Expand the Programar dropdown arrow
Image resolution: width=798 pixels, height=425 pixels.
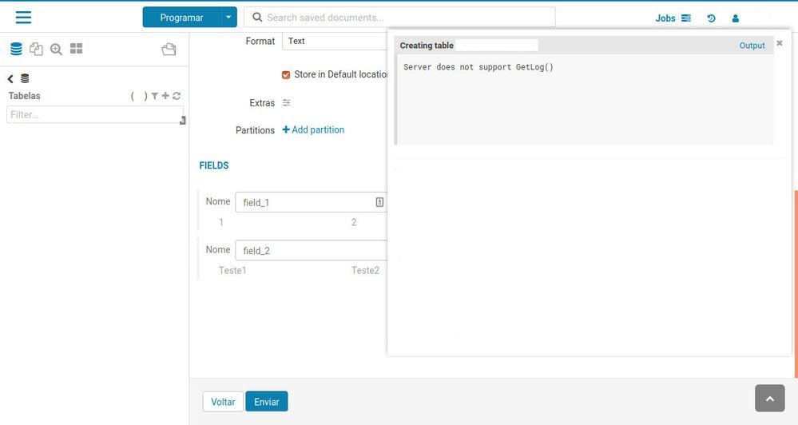coord(229,18)
